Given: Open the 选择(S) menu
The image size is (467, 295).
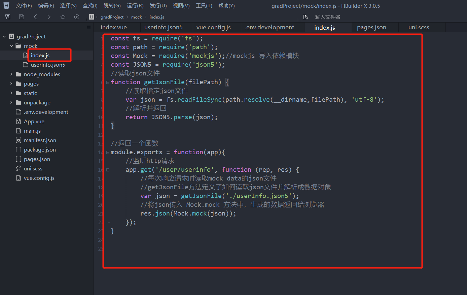Looking at the screenshot, I should pos(68,6).
